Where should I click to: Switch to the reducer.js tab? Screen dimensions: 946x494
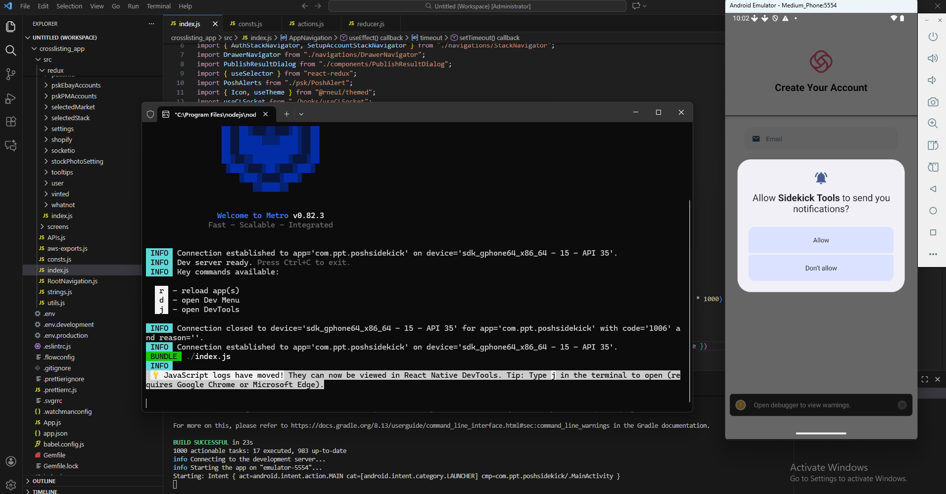(x=371, y=24)
